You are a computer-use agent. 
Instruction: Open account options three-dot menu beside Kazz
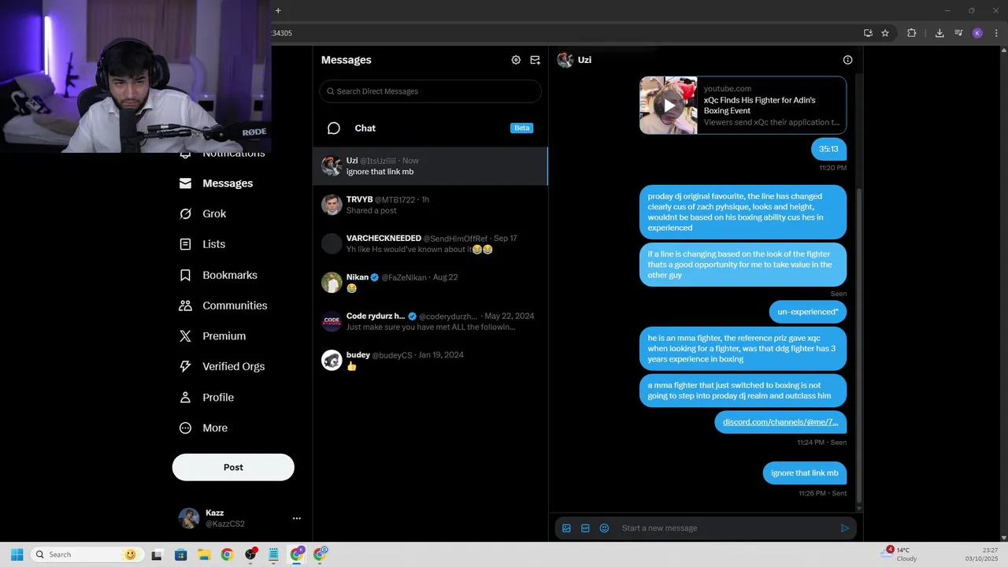coord(297,518)
